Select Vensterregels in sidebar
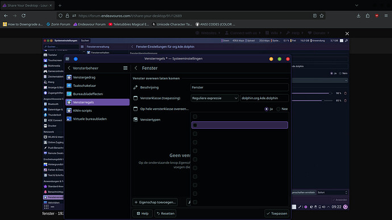The image size is (392, 220). [98, 102]
